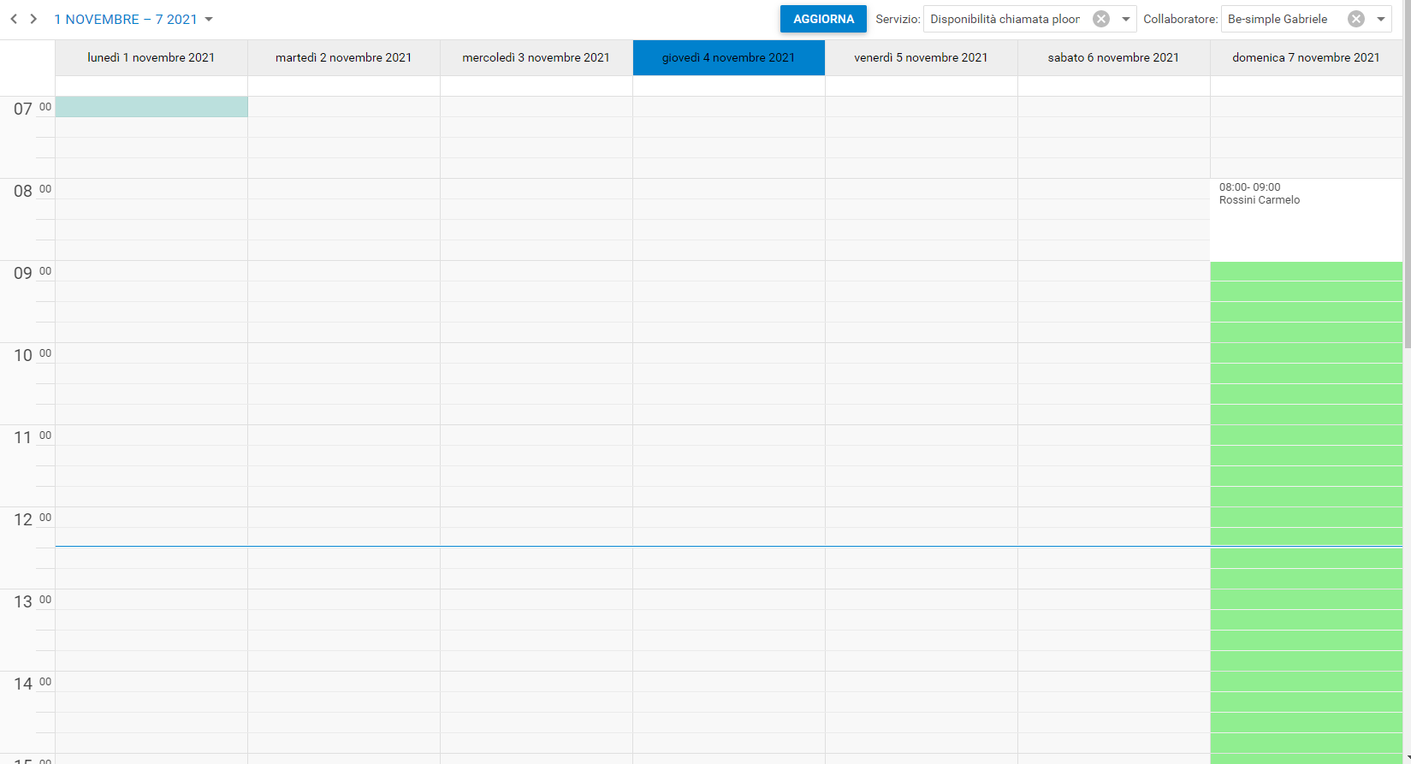Go to the next week

(33, 19)
